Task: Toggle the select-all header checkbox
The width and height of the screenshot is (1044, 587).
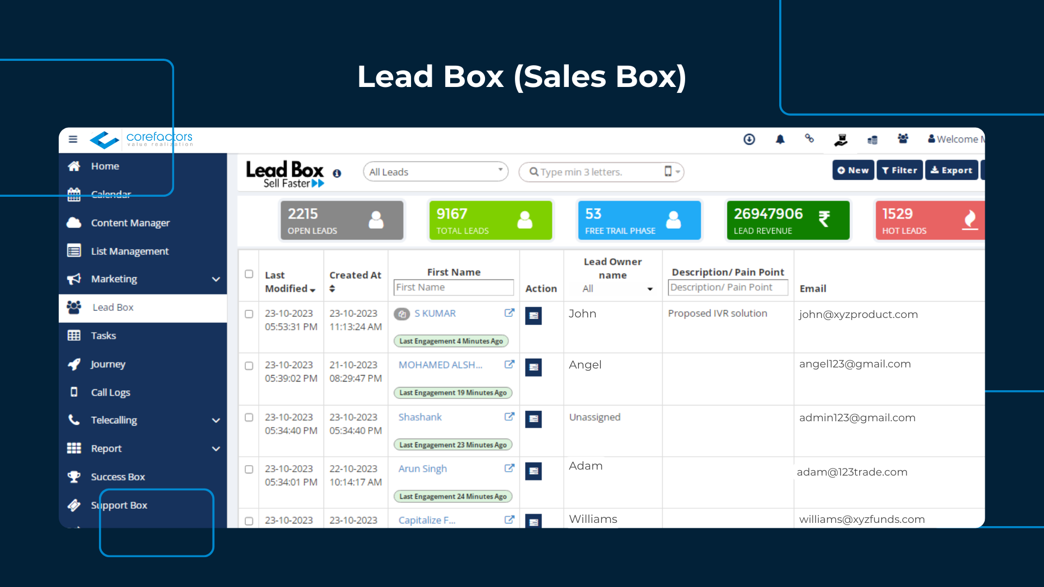Action: point(249,274)
